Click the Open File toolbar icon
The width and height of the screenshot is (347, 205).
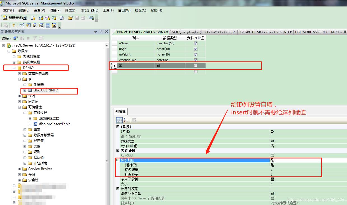click(x=71, y=17)
